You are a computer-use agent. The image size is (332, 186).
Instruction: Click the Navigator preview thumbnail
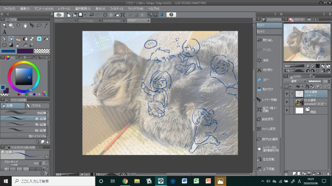point(307,43)
